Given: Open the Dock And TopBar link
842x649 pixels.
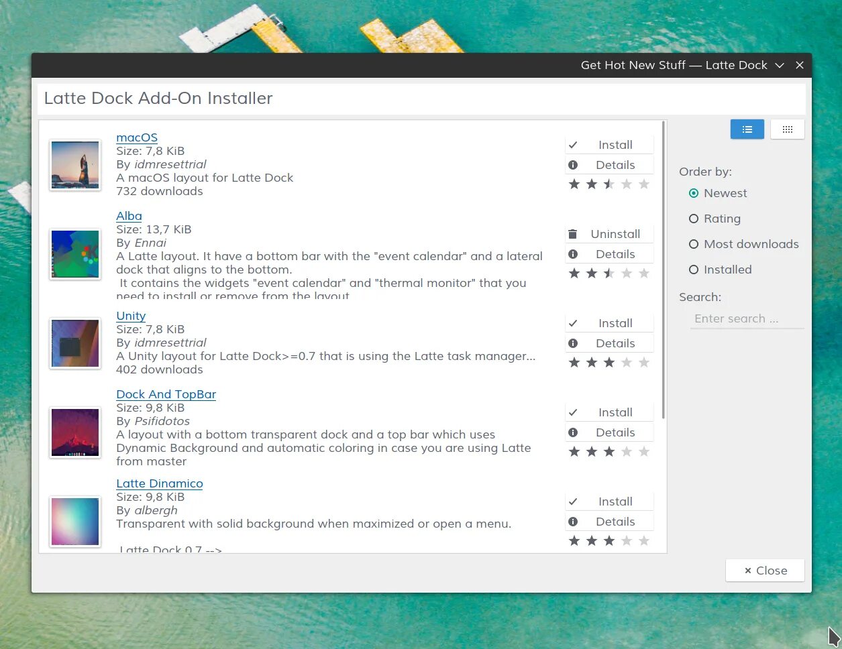Looking at the screenshot, I should click(x=166, y=394).
